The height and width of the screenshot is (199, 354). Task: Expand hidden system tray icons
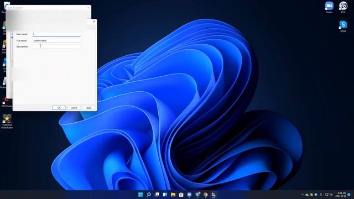[x=303, y=195]
